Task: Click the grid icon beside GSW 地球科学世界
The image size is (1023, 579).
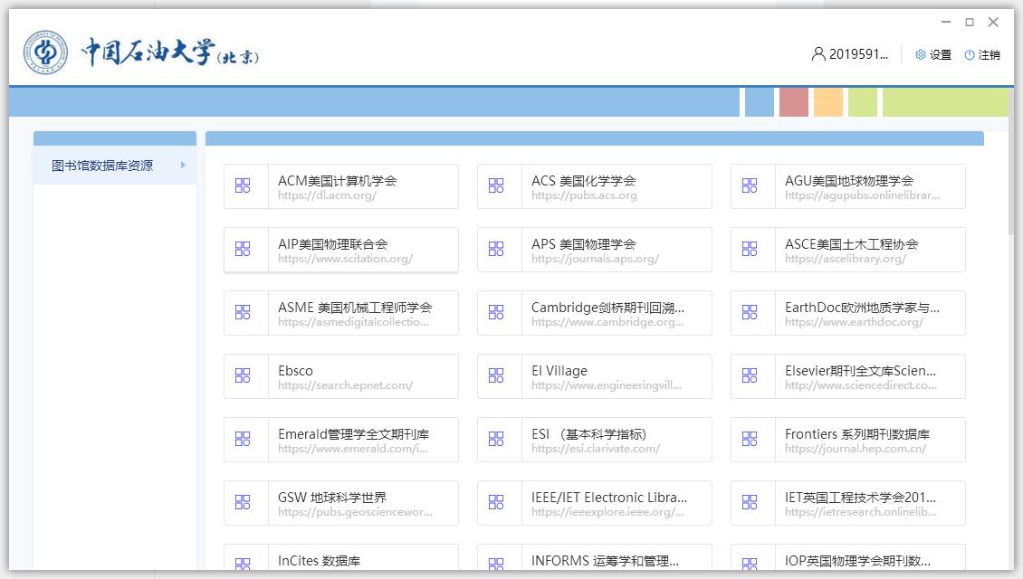Action: click(x=243, y=502)
